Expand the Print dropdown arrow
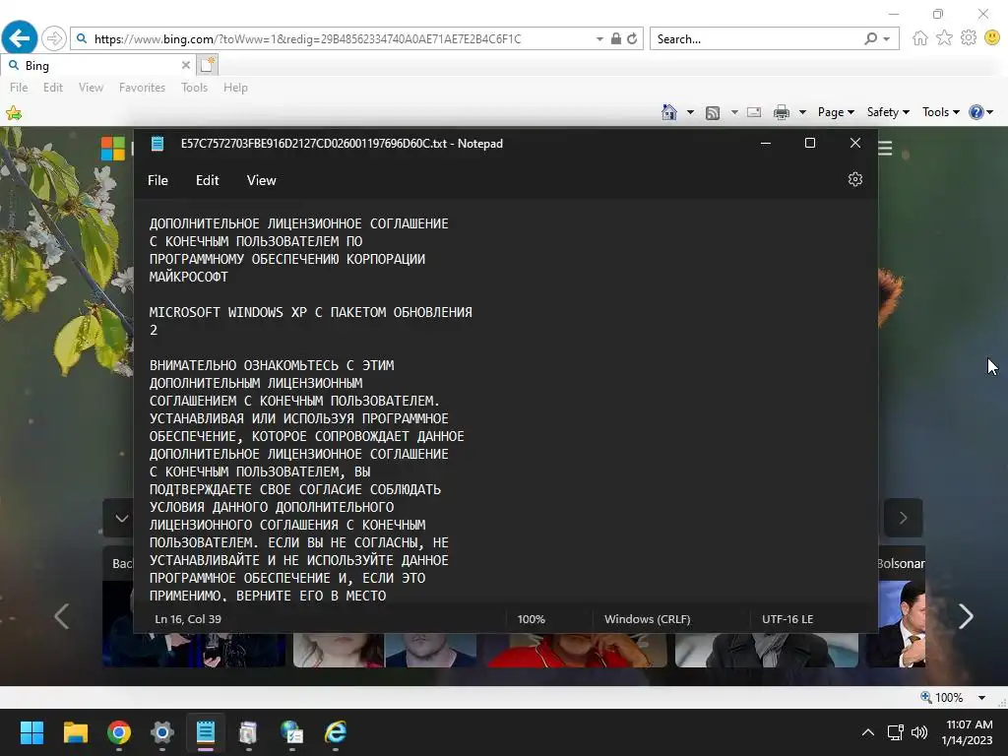This screenshot has height=756, width=1008. (802, 112)
